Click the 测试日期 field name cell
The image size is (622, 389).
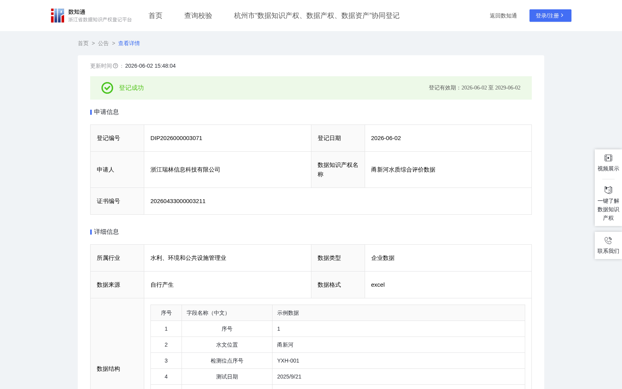(227, 377)
